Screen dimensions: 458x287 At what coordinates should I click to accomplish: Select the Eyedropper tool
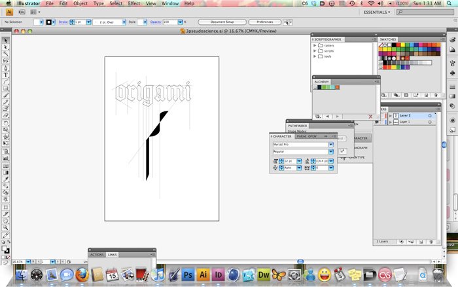point(5,179)
